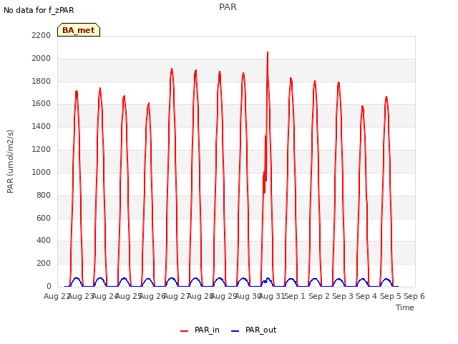Click the Sep 5 x-axis tick label
Image resolution: width=458 pixels, height=344 pixels.
coord(391,296)
